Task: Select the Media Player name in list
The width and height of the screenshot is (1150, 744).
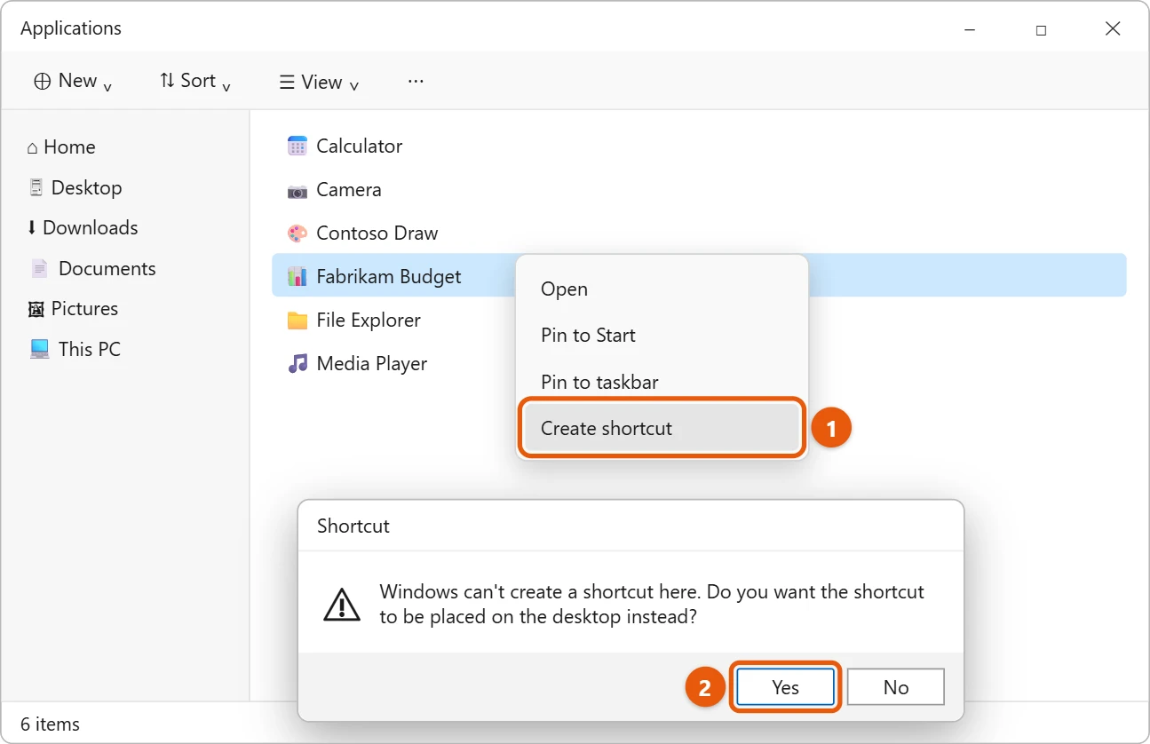Action: pos(372,364)
